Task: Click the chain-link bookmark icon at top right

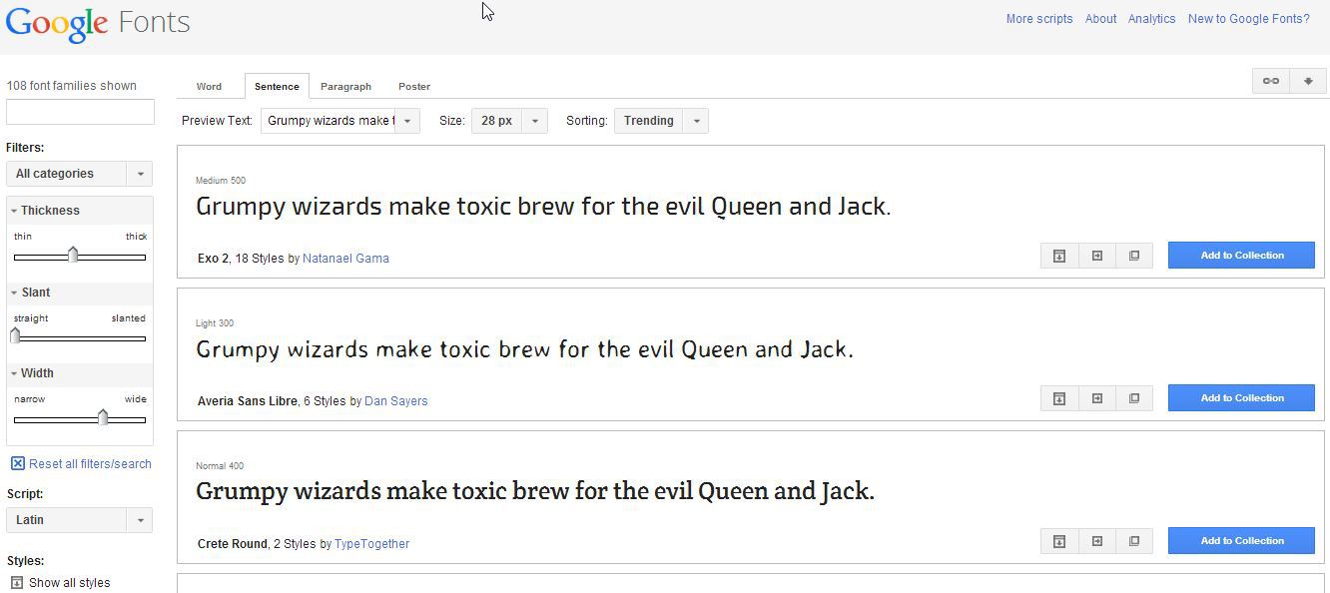Action: click(1271, 81)
